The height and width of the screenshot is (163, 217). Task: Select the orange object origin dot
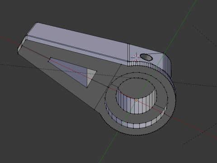click(137, 100)
